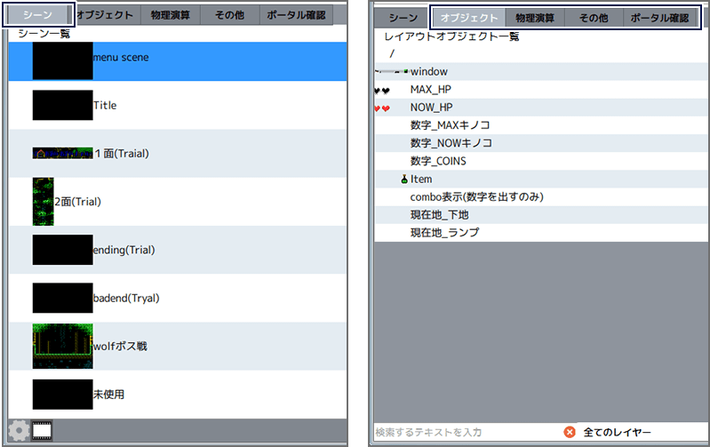Viewport: 710px width, 447px height.
Task: Click the red hearts icon of NOW_HP
Action: click(x=382, y=108)
